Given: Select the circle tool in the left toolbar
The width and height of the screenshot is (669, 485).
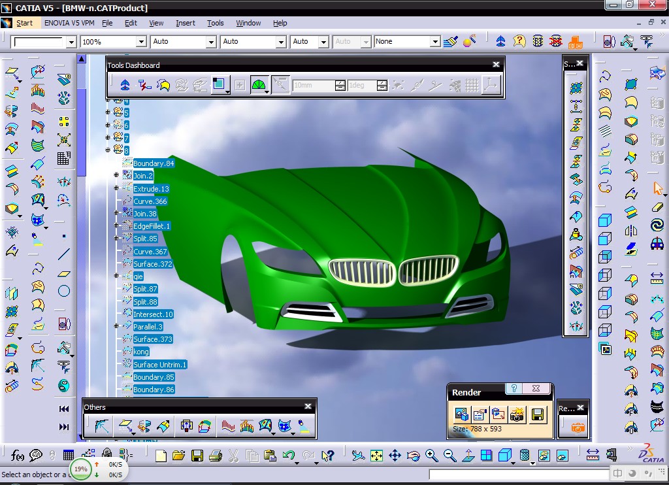Looking at the screenshot, I should [x=63, y=291].
